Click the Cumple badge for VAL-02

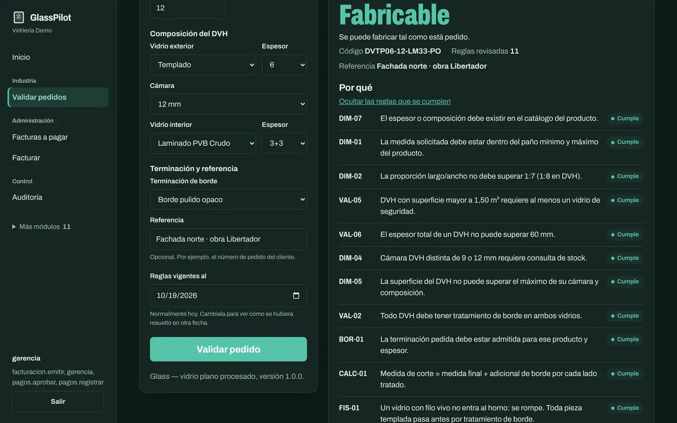[625, 316]
